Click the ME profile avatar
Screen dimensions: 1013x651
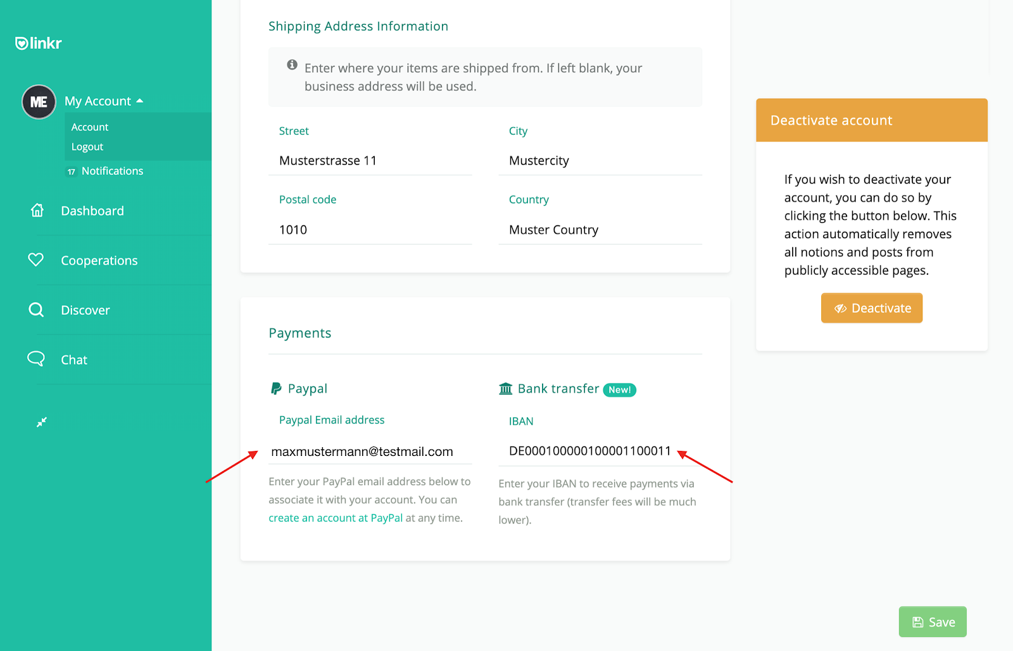coord(39,102)
